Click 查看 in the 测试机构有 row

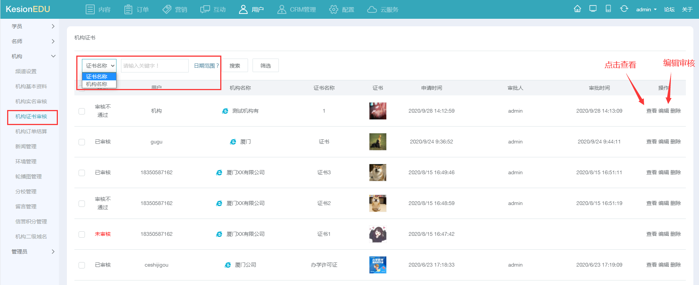[x=651, y=111]
